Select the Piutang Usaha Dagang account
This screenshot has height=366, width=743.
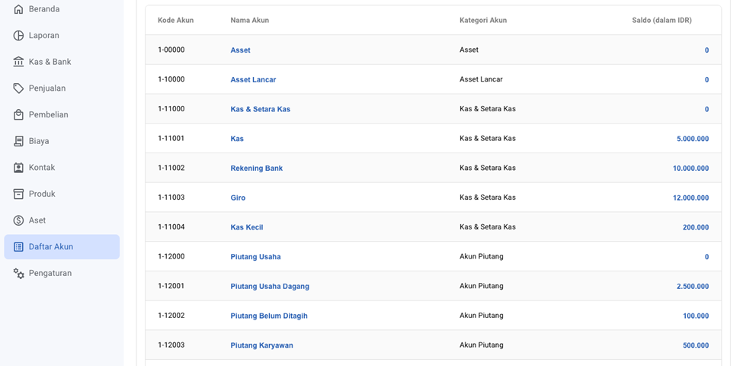click(x=270, y=287)
